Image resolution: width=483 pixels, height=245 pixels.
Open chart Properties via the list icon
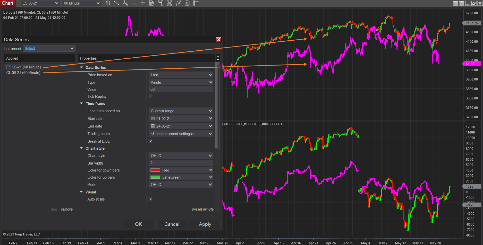(x=196, y=3)
